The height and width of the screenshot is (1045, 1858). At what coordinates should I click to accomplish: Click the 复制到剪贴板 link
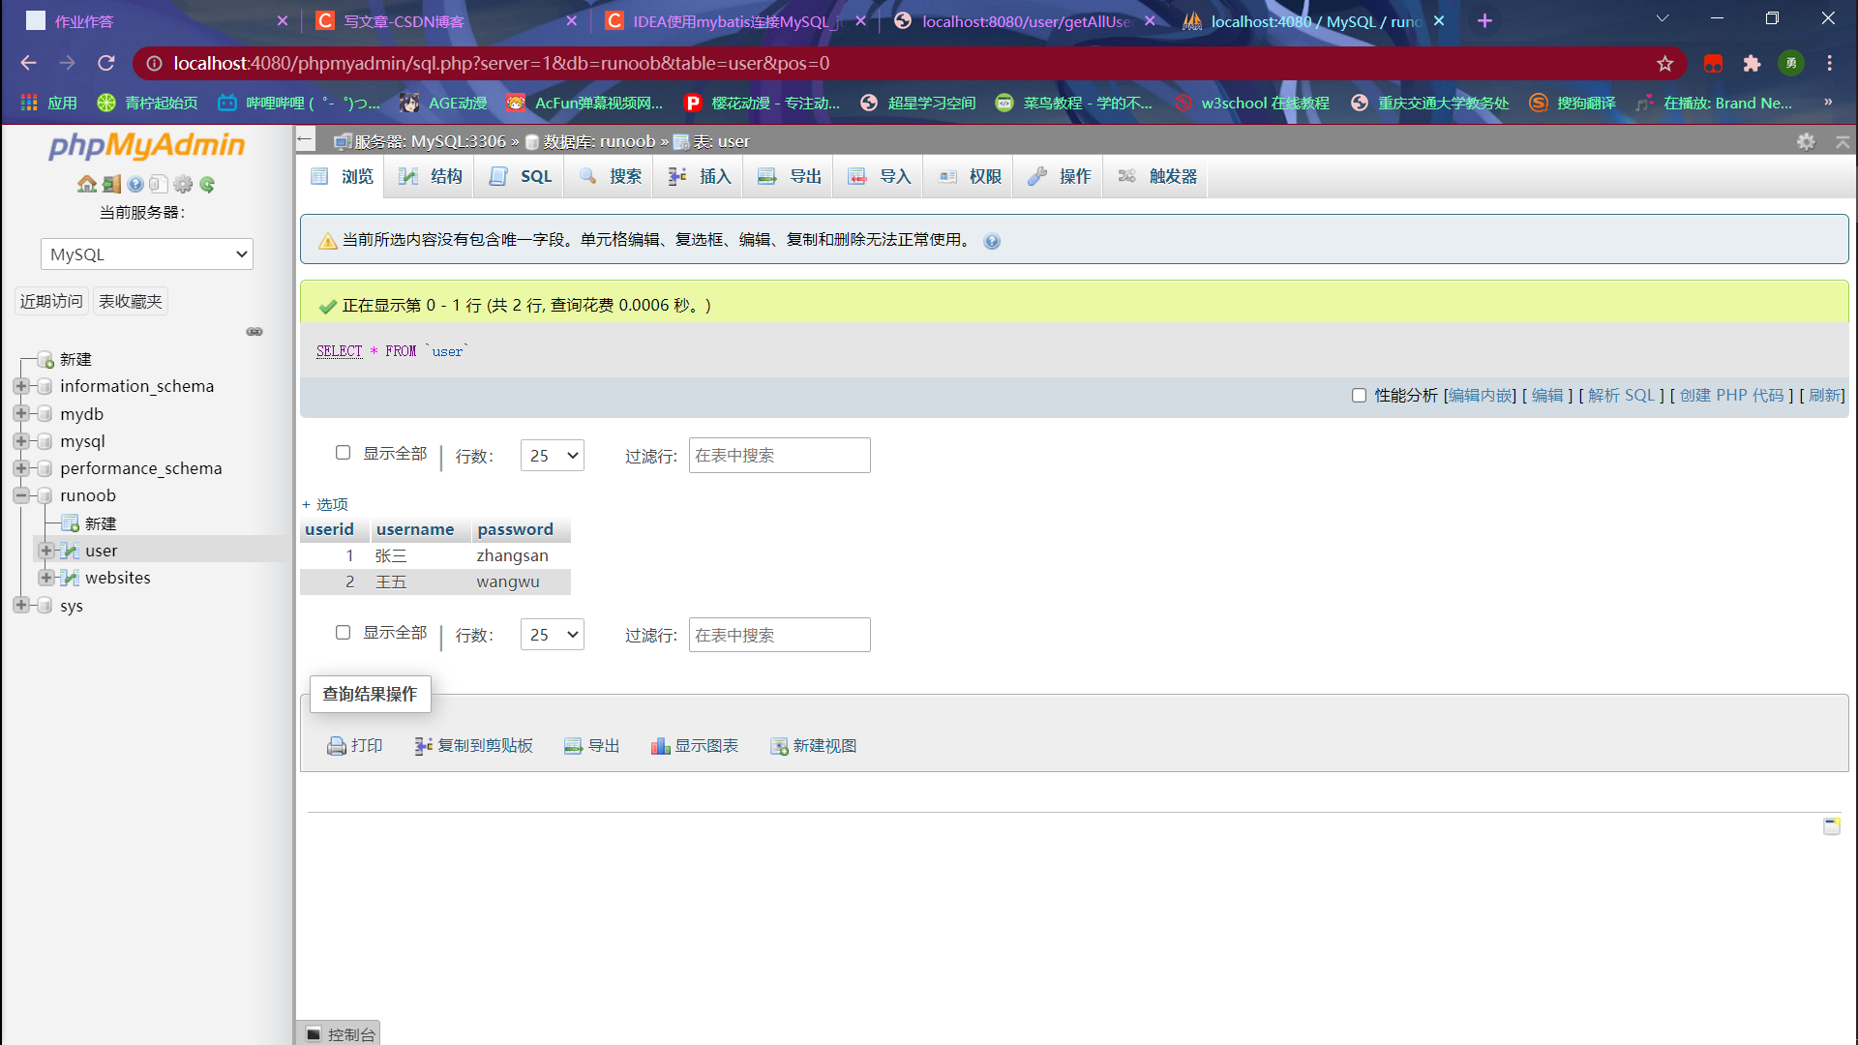(x=484, y=746)
